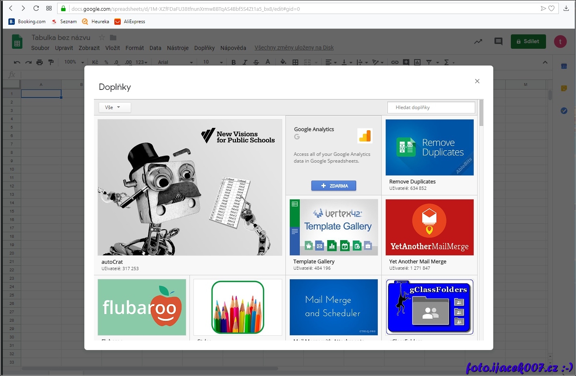Select the Remove Duplicates add-on thumbnail
This screenshot has height=376, width=576.
click(429, 147)
